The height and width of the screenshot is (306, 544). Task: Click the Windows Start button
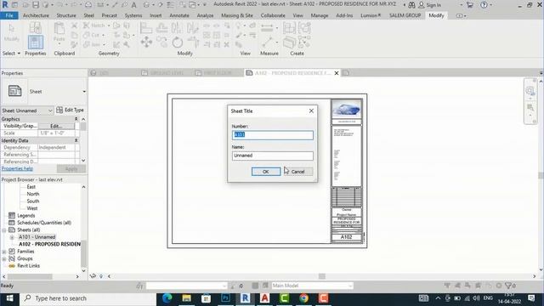click(9, 298)
